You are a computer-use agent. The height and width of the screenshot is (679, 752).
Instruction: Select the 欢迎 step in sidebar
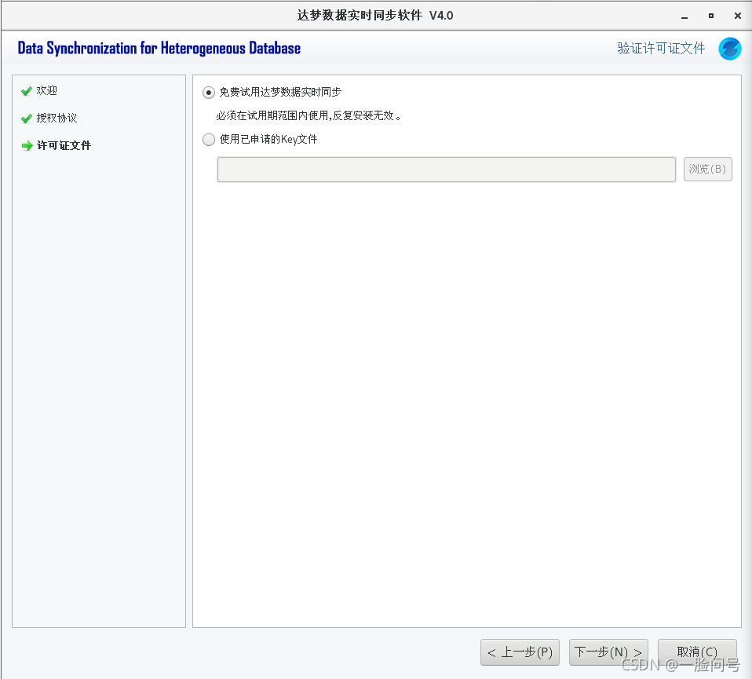point(46,90)
